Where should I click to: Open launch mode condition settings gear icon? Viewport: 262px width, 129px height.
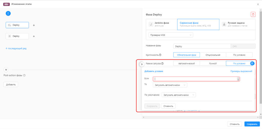(252, 63)
